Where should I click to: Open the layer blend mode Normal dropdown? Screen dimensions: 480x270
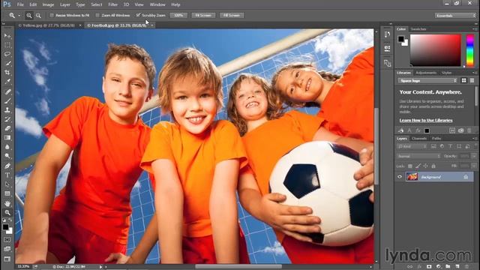[x=418, y=156]
